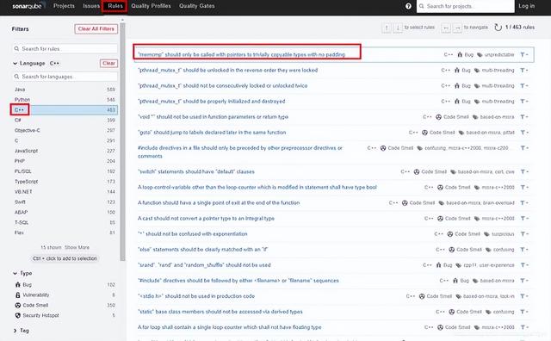Viewport: 551px width, 341px height.
Task: Click the right arrow navigate key
Action: [x=457, y=28]
